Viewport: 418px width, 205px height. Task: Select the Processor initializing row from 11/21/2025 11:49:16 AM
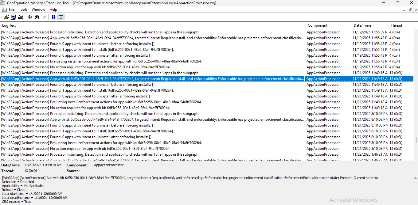point(207,73)
